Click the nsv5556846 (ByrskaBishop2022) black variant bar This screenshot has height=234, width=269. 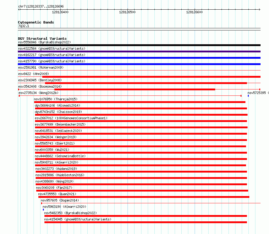[139, 45]
